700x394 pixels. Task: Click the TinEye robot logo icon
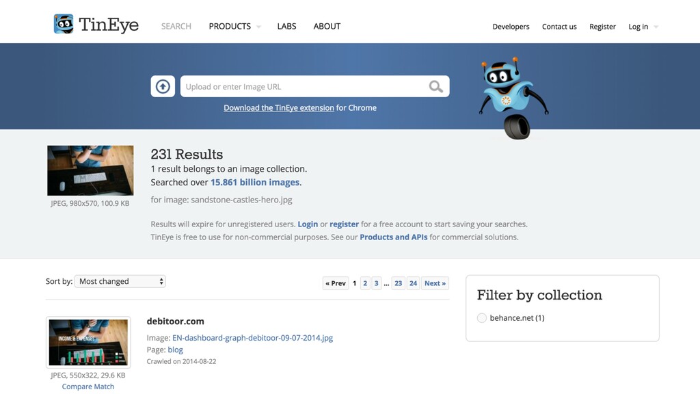point(64,24)
